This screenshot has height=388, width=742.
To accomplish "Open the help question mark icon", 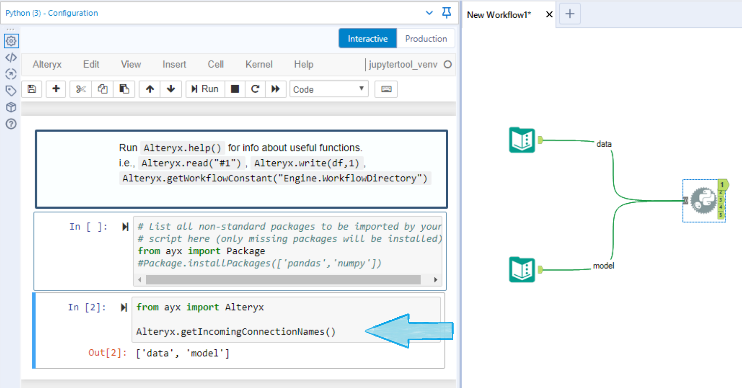I will [x=11, y=124].
